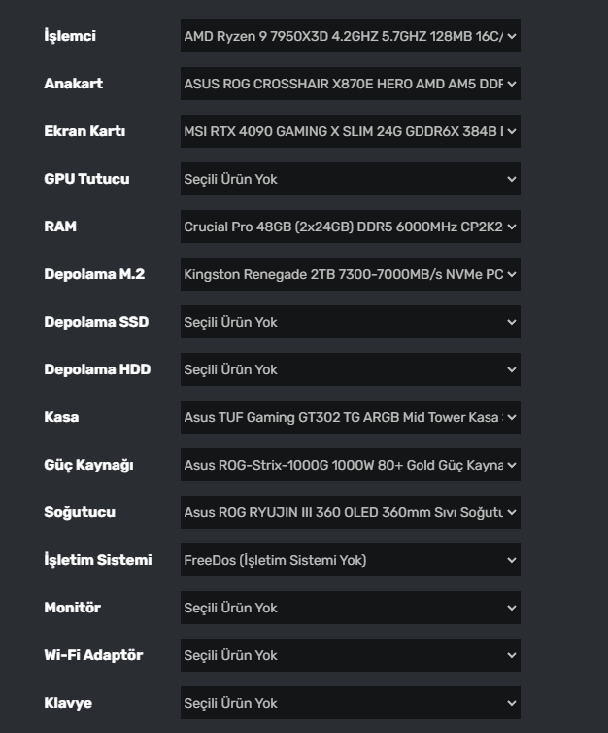Open the Ekran Kartı dropdown
608x733 pixels.
350,132
